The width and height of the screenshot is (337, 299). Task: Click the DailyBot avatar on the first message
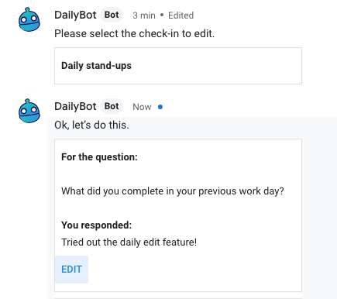(x=29, y=19)
